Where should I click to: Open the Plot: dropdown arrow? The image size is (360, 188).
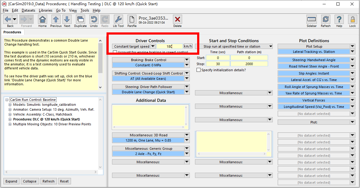352,122
